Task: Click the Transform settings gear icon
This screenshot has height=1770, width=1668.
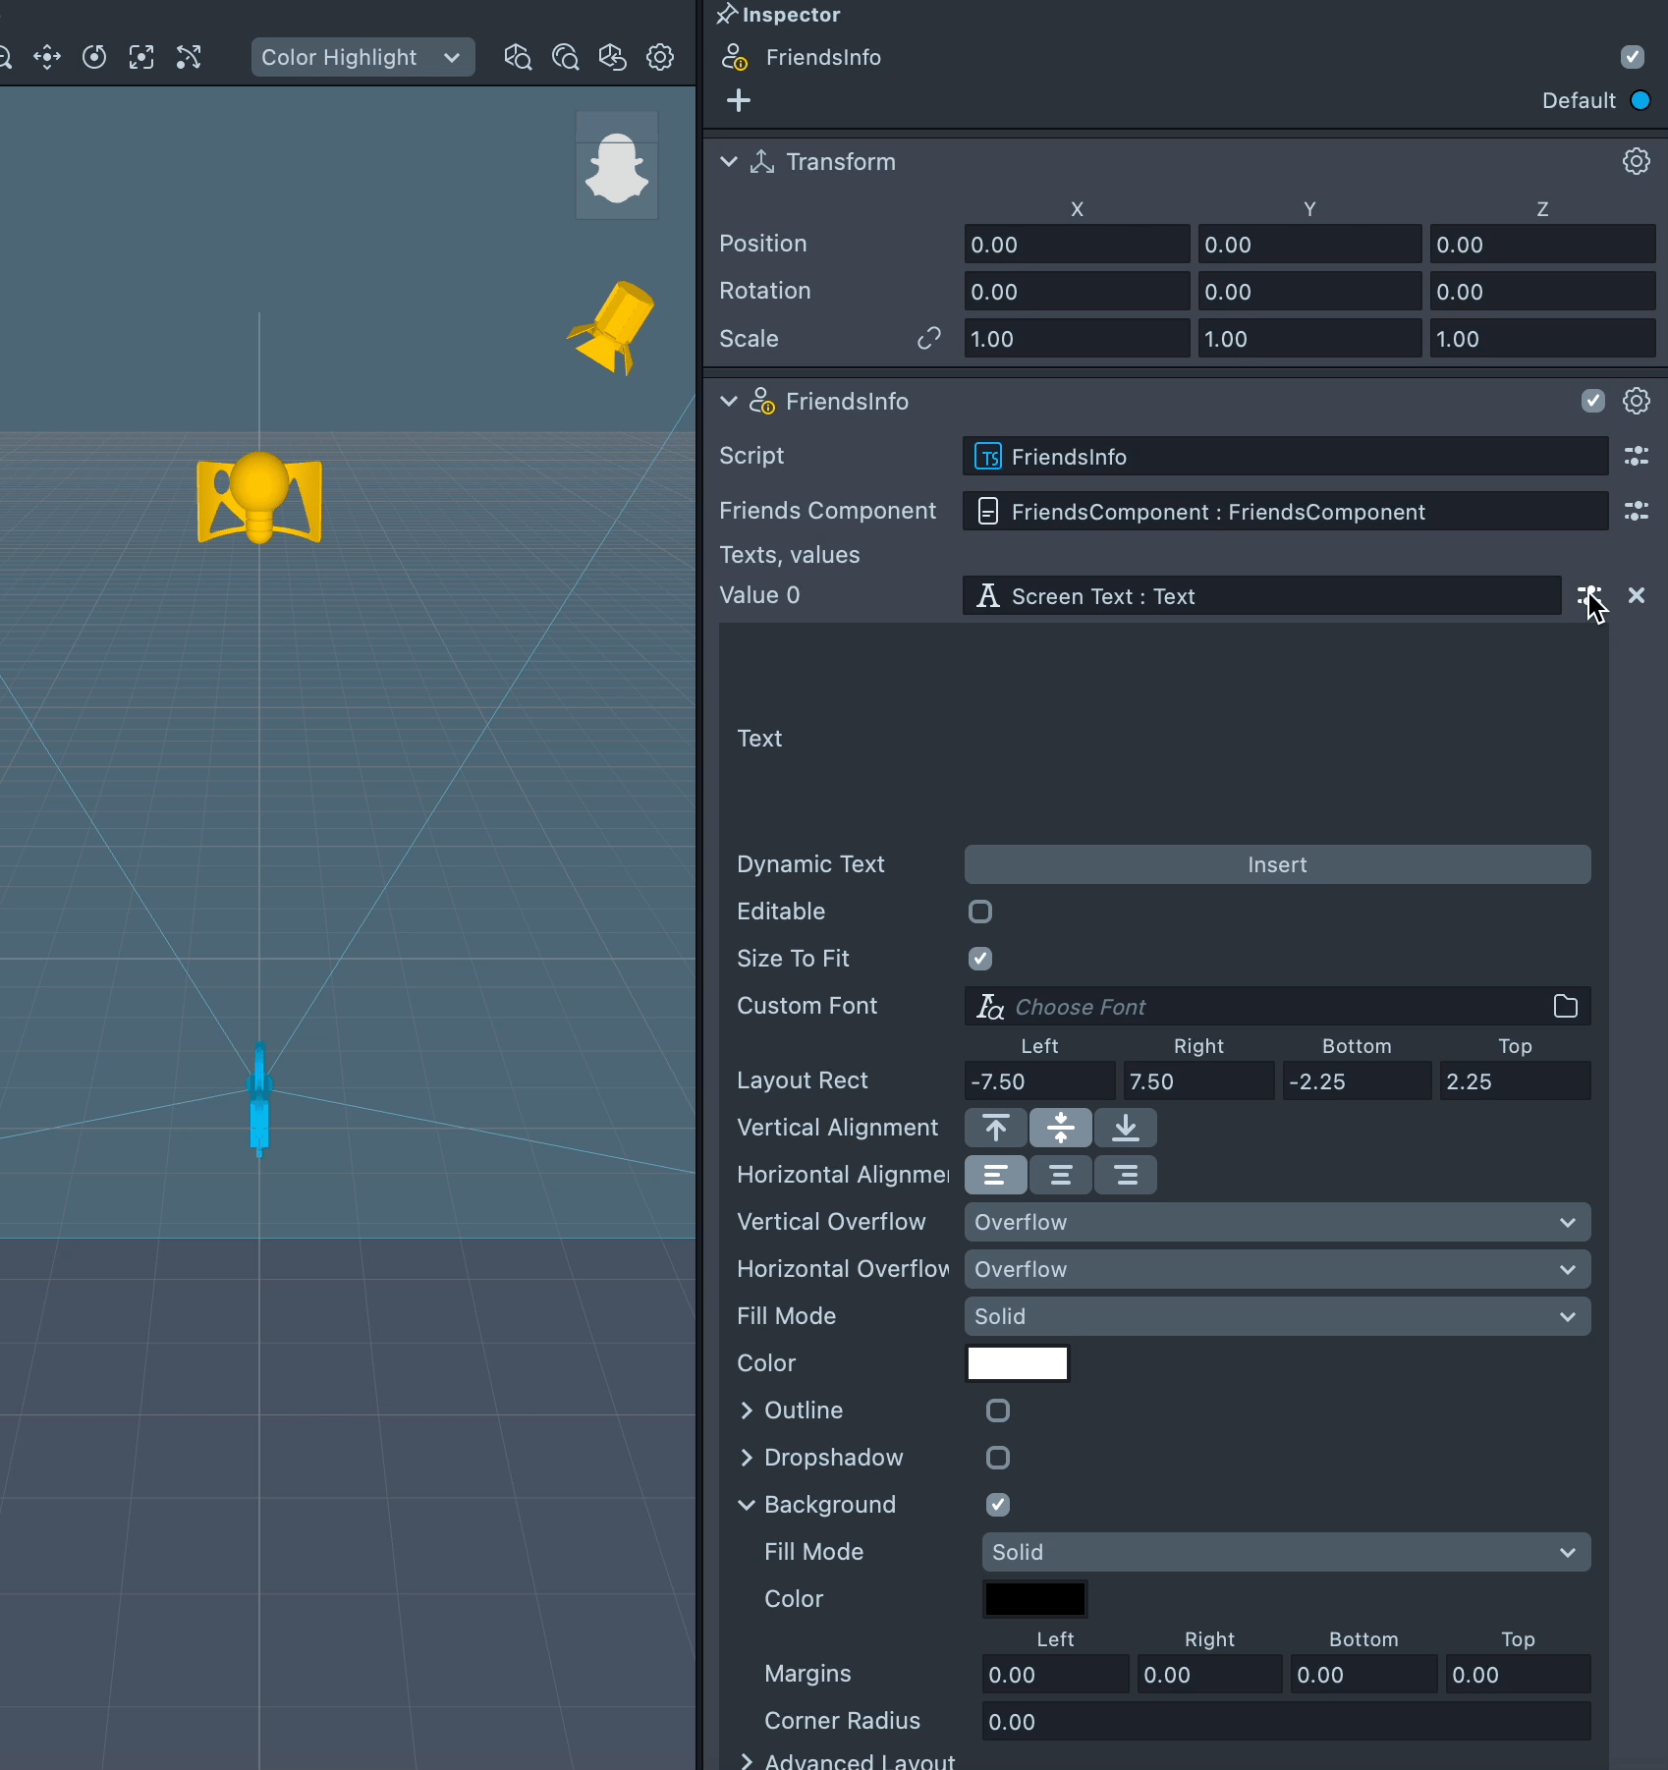Action: point(1636,161)
